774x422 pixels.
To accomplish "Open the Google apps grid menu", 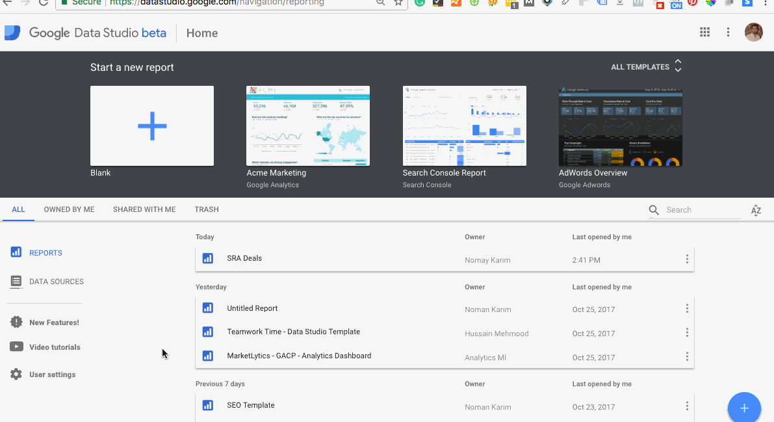I will tap(704, 31).
